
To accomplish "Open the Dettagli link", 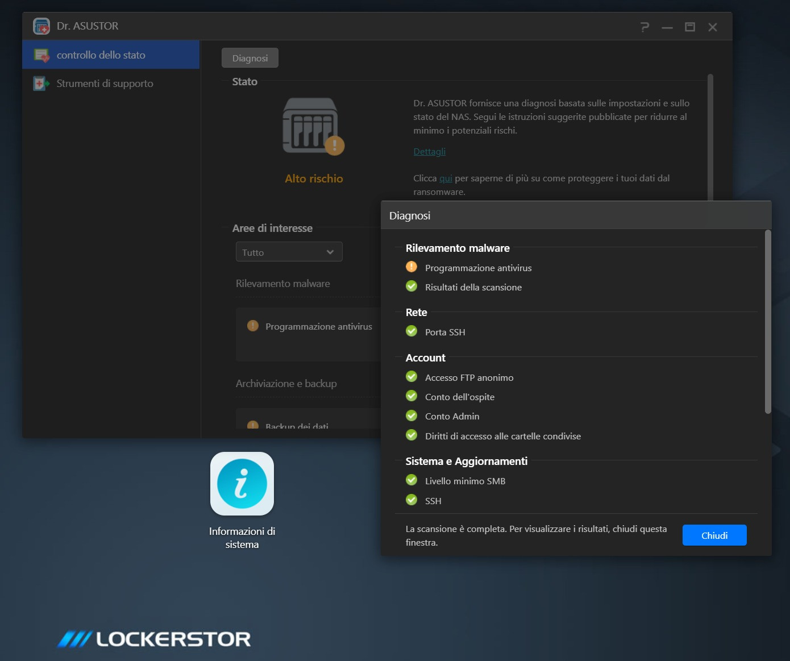I will pyautogui.click(x=429, y=151).
